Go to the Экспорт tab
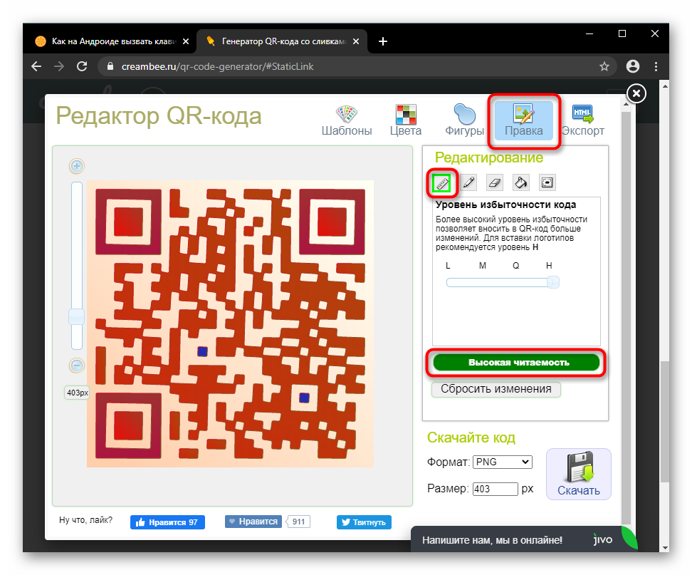Viewport: 692px width, 575px height. coord(582,120)
